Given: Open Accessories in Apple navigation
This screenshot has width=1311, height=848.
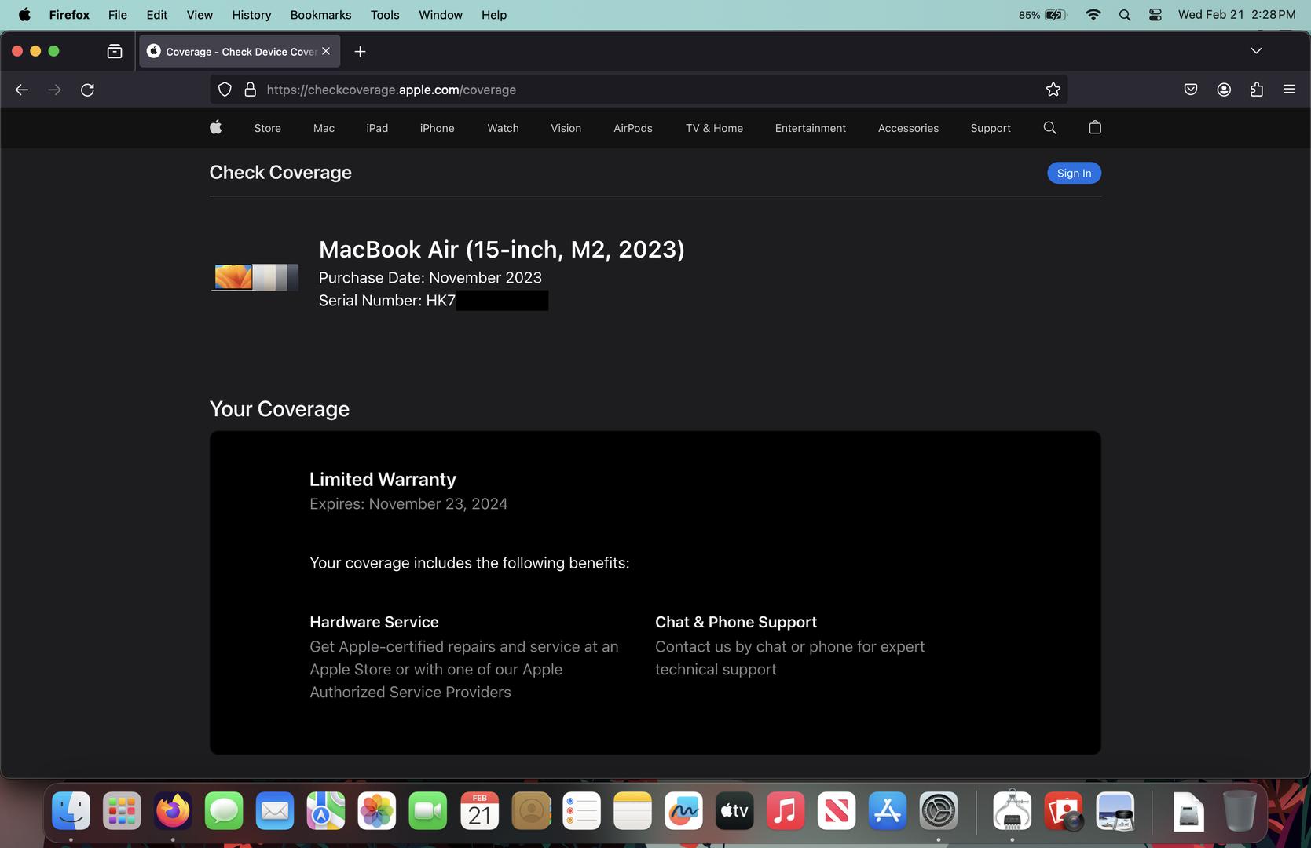Looking at the screenshot, I should pos(908,128).
